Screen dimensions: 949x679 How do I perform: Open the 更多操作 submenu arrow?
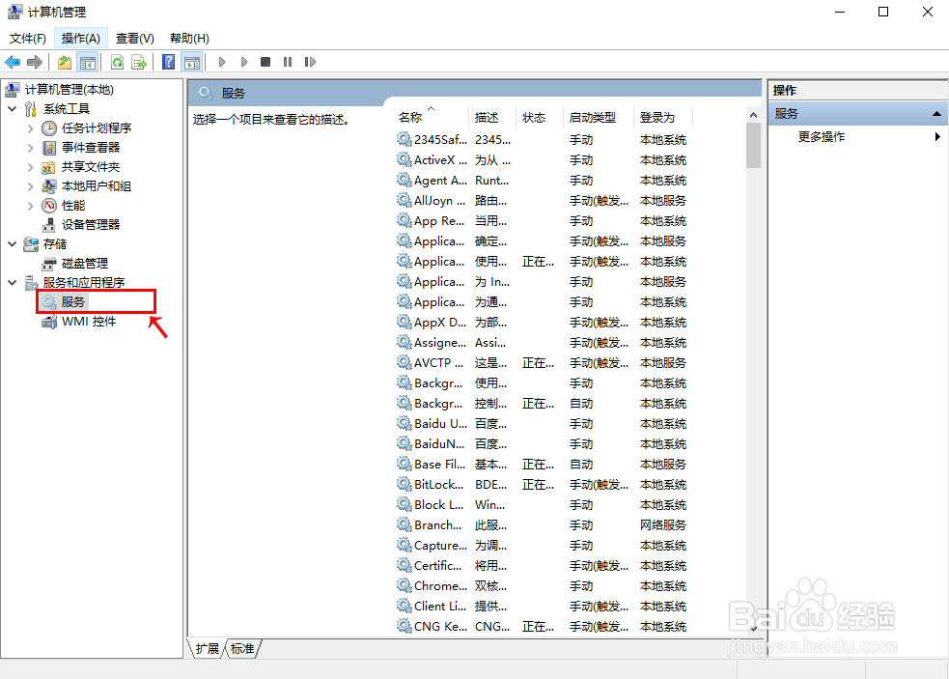(936, 137)
